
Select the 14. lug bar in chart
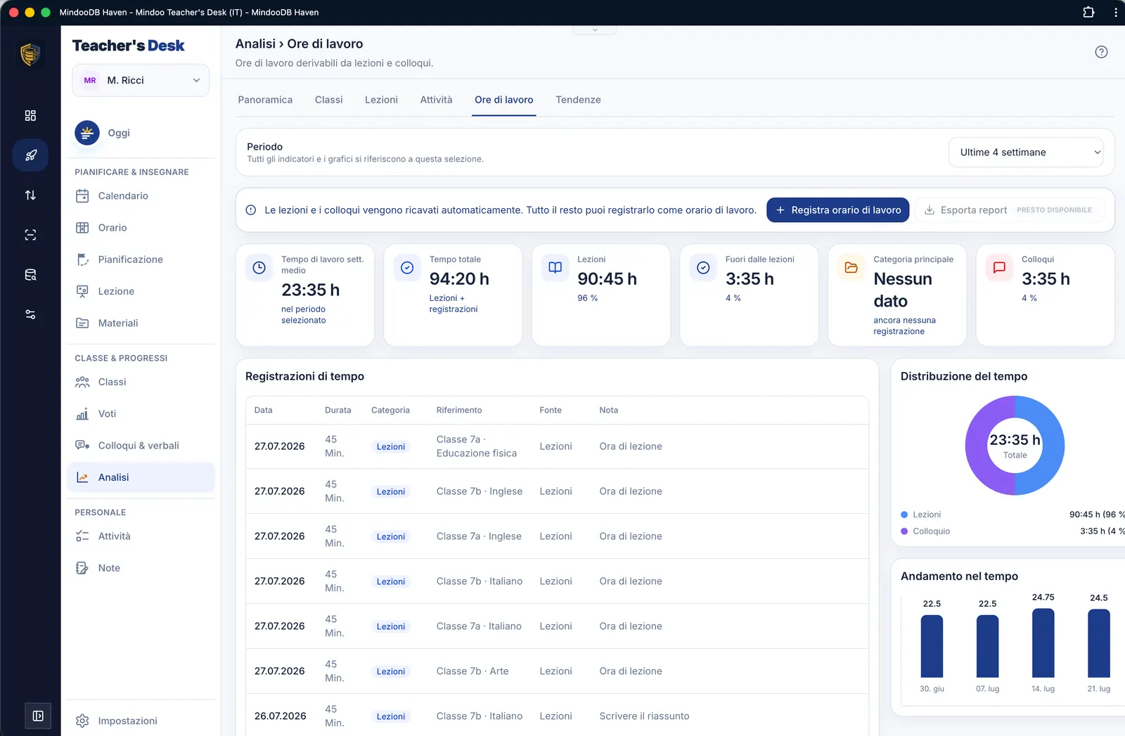point(1043,643)
